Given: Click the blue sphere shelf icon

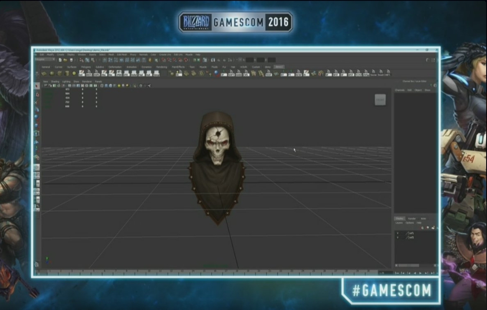Looking at the screenshot, I should pos(217,73).
